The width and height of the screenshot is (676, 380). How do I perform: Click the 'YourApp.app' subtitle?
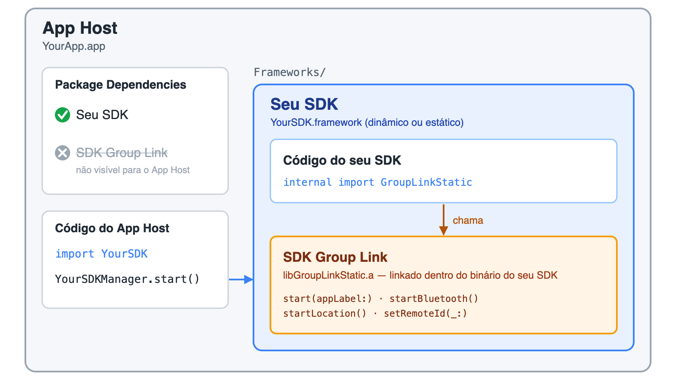74,46
